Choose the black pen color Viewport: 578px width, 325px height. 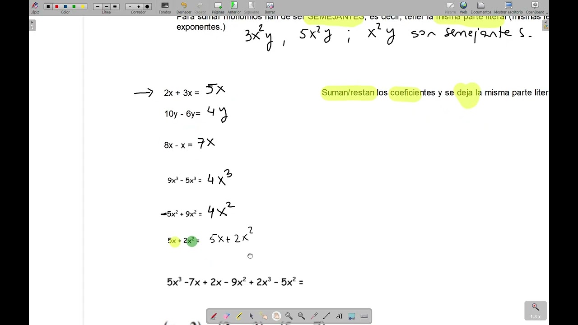point(48,7)
